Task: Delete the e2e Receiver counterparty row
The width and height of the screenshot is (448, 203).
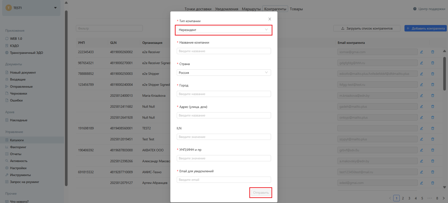Action: (433, 52)
